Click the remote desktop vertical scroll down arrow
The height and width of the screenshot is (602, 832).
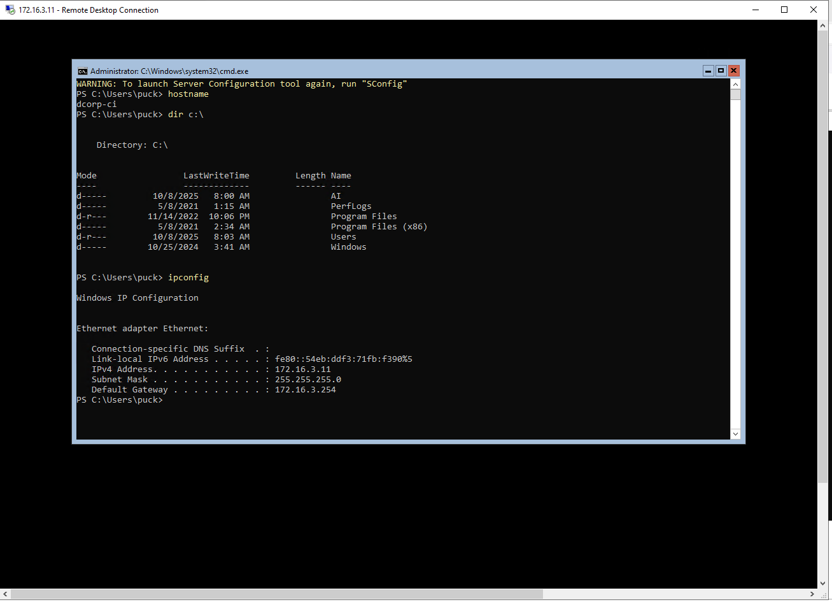tap(822, 583)
